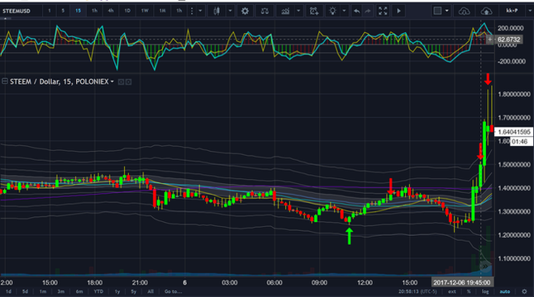
Task: Collapse the STEEM / Dollar legend box icon
Action: tap(5, 81)
